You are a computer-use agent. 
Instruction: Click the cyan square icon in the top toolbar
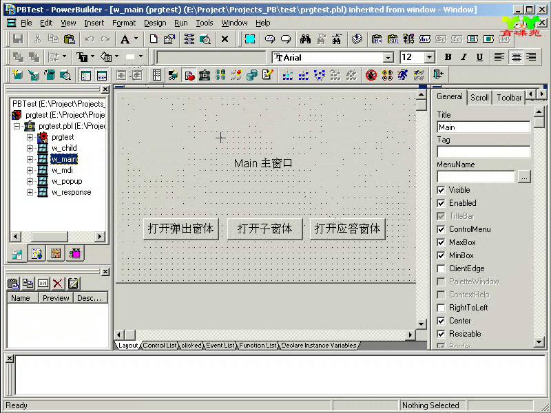[x=250, y=39]
